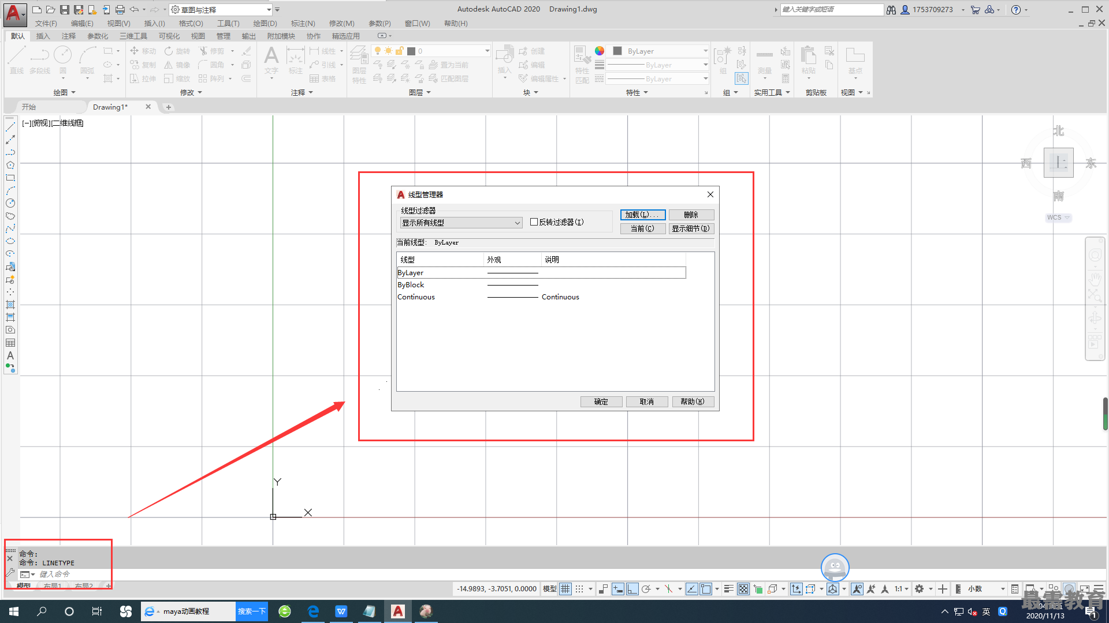
Task: Click the Autodesk App Store cart icon
Action: point(976,10)
